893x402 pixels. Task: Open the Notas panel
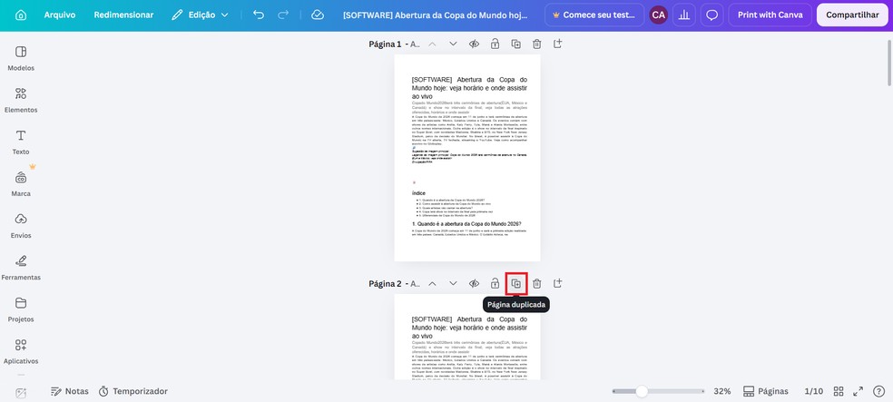pos(70,391)
